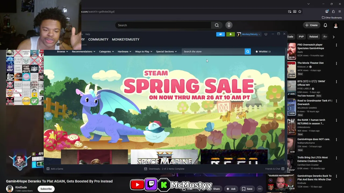Open the Steam Wishlist with star
The image size is (344, 193).
[x=263, y=51]
